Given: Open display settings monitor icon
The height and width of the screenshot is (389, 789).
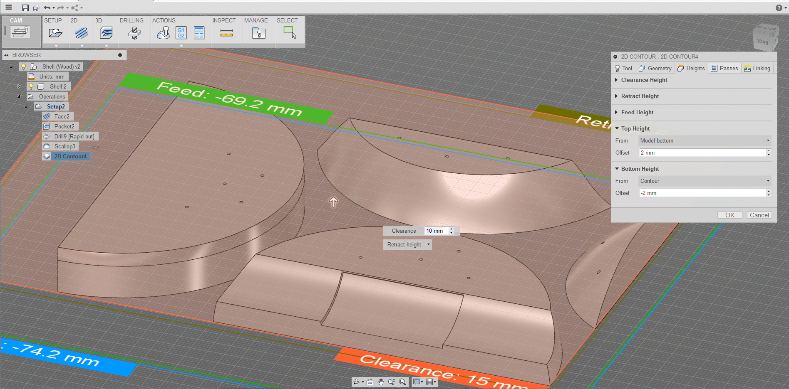Looking at the screenshot, I should pyautogui.click(x=417, y=382).
